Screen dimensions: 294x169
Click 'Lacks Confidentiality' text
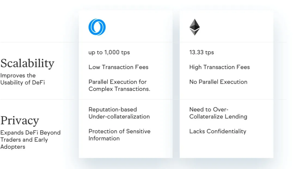[x=218, y=132]
